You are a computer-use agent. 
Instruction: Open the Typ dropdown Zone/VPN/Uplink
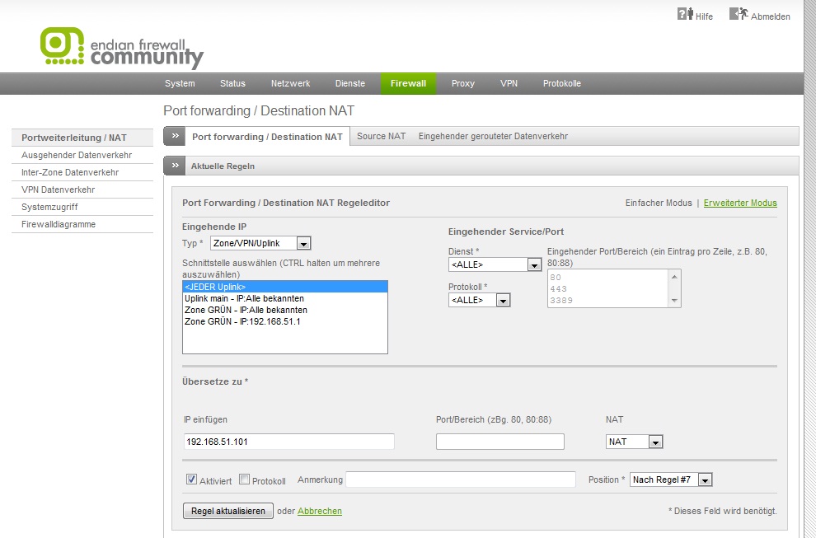pyautogui.click(x=260, y=243)
